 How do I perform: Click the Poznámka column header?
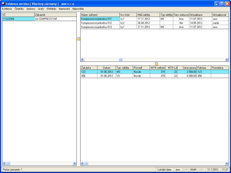[x=220, y=68]
